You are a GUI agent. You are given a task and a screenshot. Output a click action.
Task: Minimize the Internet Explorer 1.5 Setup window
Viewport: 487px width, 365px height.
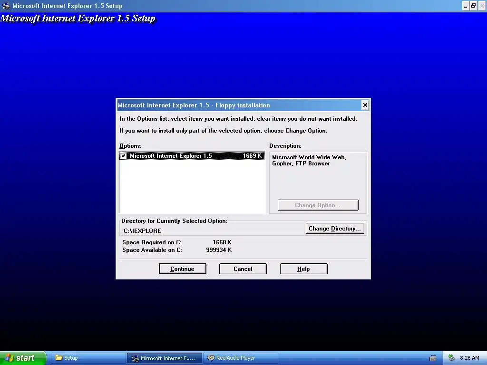click(465, 6)
